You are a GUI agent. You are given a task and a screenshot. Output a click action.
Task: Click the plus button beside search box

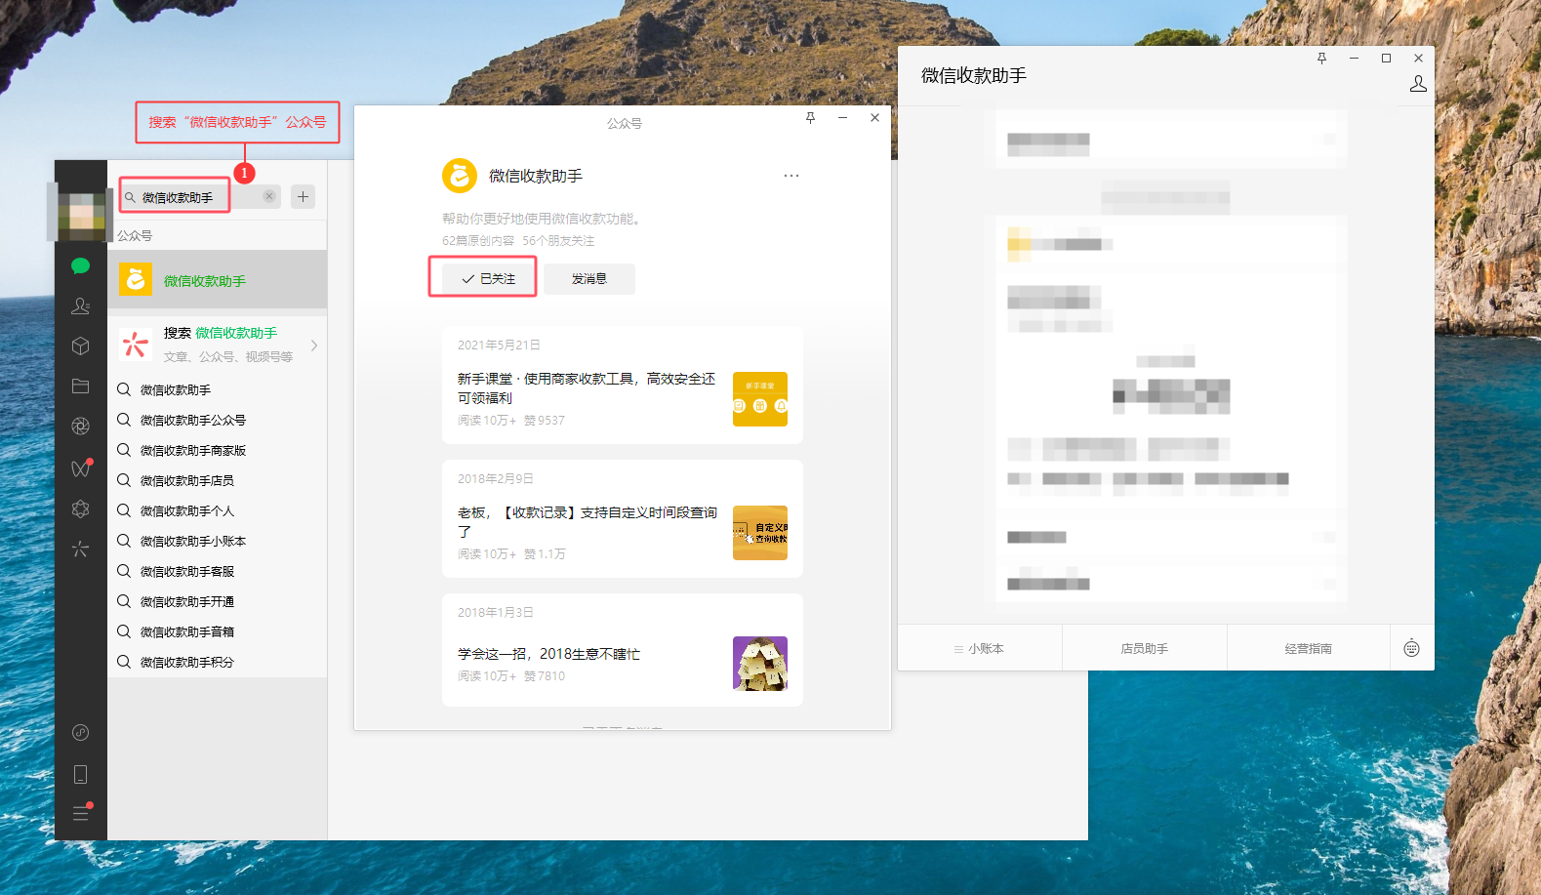point(304,197)
